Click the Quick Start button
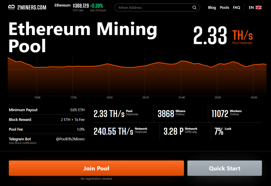This screenshot has height=186, width=271. point(224,168)
